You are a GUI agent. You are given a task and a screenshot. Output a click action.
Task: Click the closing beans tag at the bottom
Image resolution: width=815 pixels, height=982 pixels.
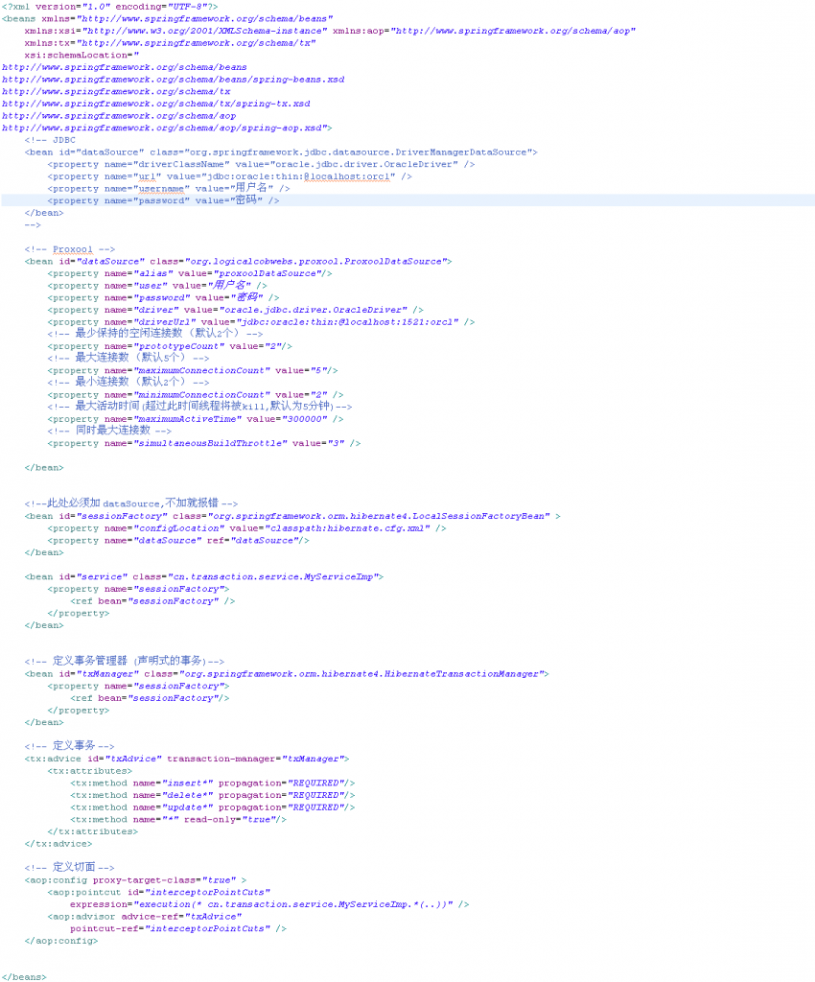[24, 977]
